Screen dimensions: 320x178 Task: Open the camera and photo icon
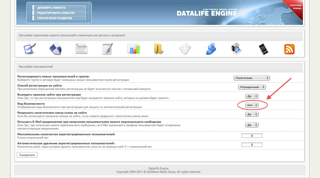coord(237,49)
